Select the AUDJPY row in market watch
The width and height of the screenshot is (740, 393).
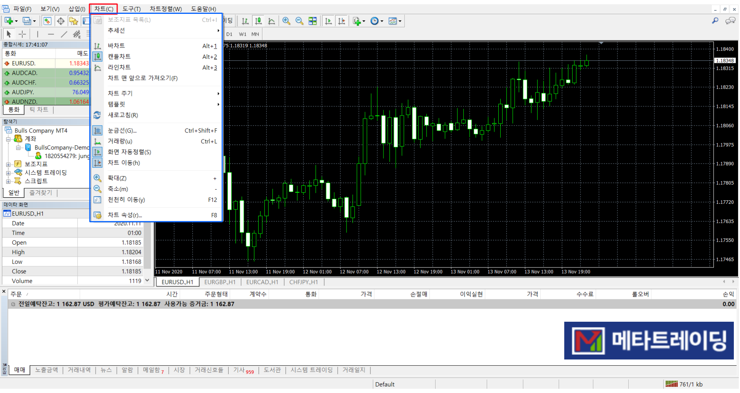point(23,92)
